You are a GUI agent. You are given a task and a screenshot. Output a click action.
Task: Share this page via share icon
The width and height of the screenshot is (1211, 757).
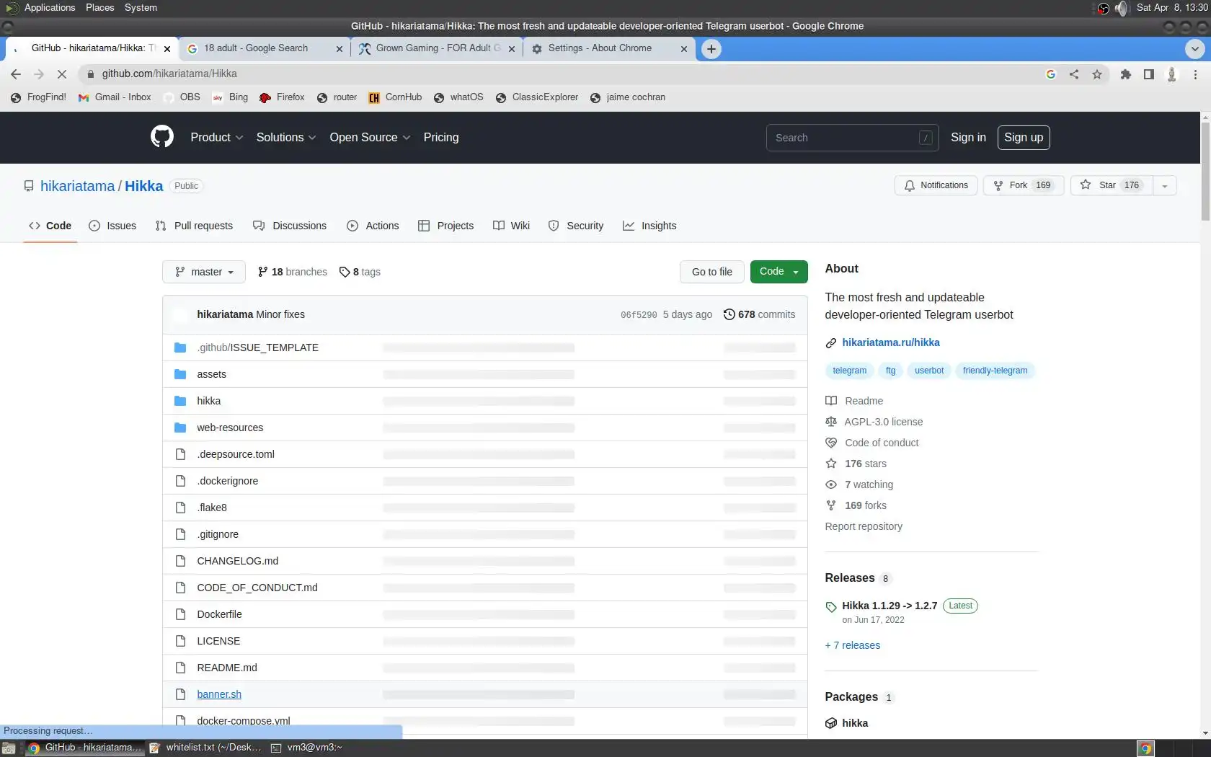tap(1074, 74)
